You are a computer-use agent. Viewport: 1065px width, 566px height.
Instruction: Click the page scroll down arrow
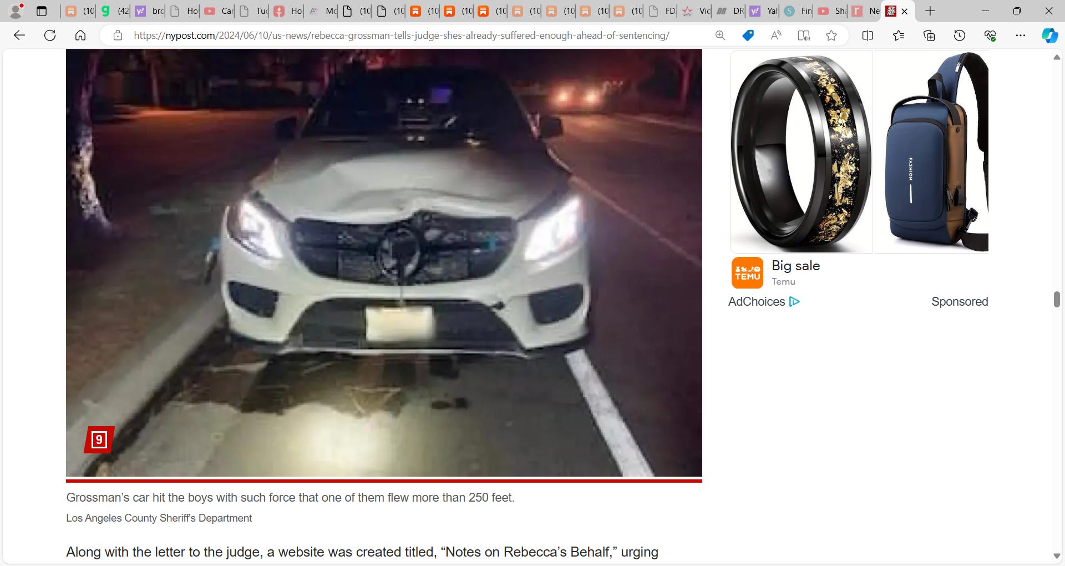click(1057, 556)
